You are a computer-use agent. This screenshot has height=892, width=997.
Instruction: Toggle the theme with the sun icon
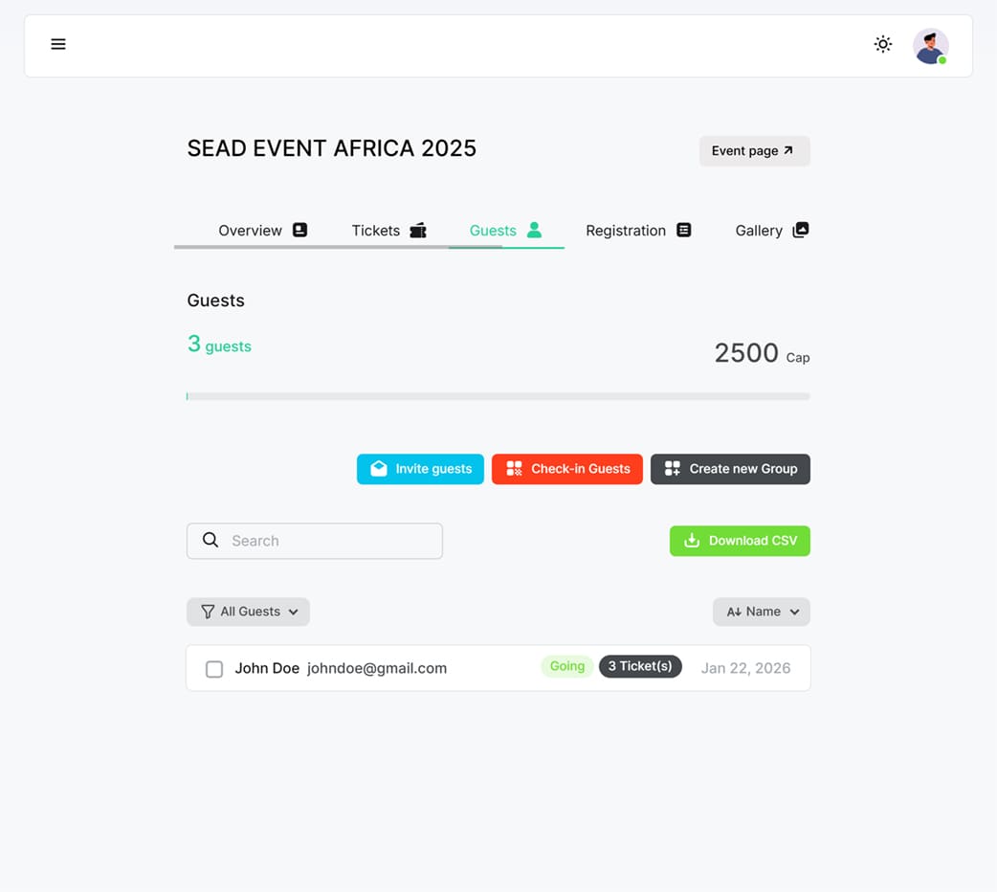(x=882, y=44)
